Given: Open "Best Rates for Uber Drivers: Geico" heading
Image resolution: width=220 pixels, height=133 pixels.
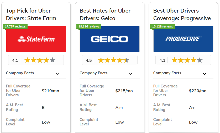Looking at the screenshot, I should tap(105, 14).
